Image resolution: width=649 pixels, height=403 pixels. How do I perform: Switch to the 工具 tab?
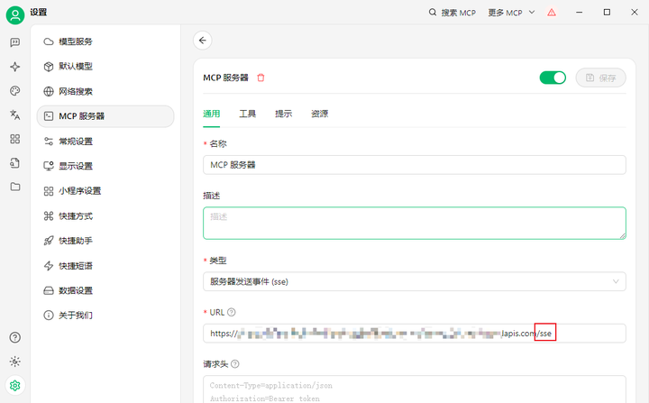click(x=248, y=114)
